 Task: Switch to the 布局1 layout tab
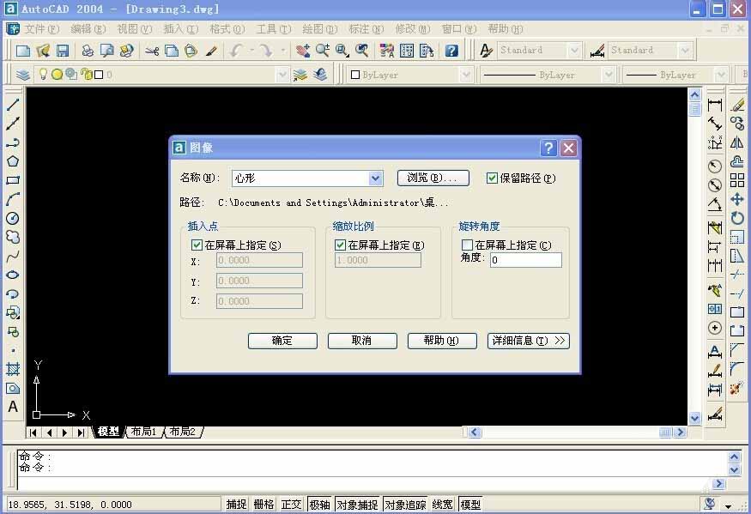pos(143,432)
